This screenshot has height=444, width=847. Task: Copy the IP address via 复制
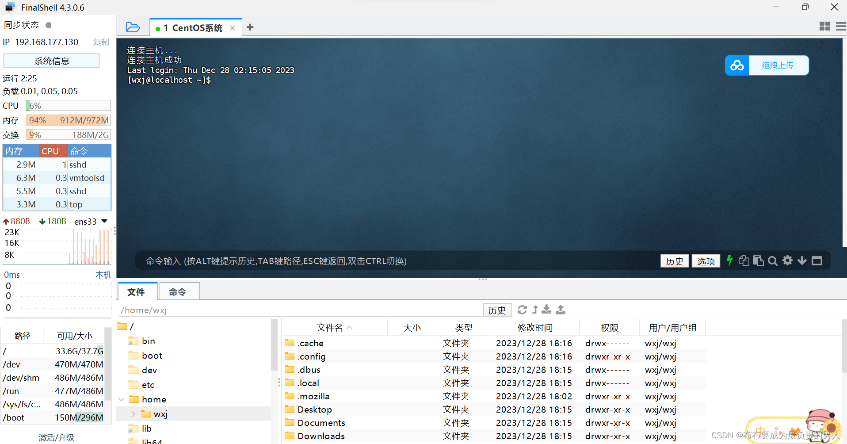(101, 42)
